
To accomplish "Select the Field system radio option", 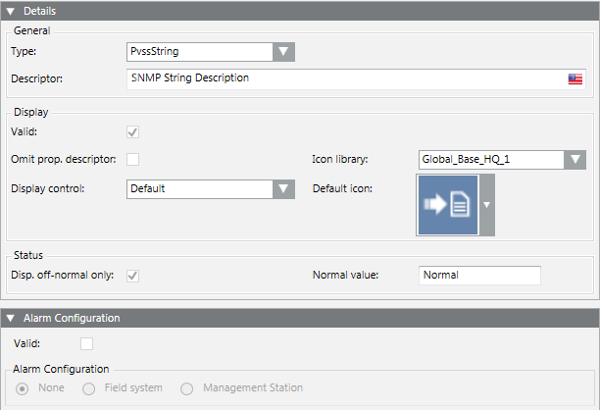I will pos(88,389).
